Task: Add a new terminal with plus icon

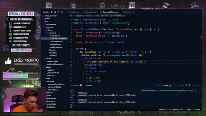Action: [158, 85]
